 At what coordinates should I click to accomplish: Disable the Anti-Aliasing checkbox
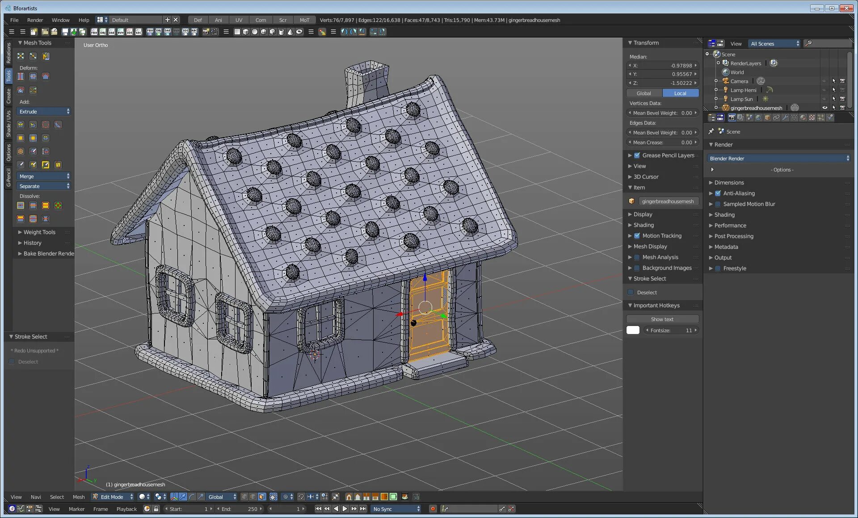click(x=718, y=193)
